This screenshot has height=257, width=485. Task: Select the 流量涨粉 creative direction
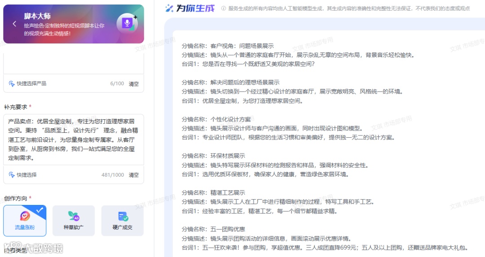(x=25, y=221)
